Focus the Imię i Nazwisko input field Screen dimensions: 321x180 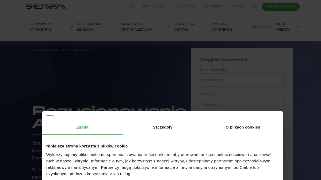pyautogui.click(x=242, y=80)
